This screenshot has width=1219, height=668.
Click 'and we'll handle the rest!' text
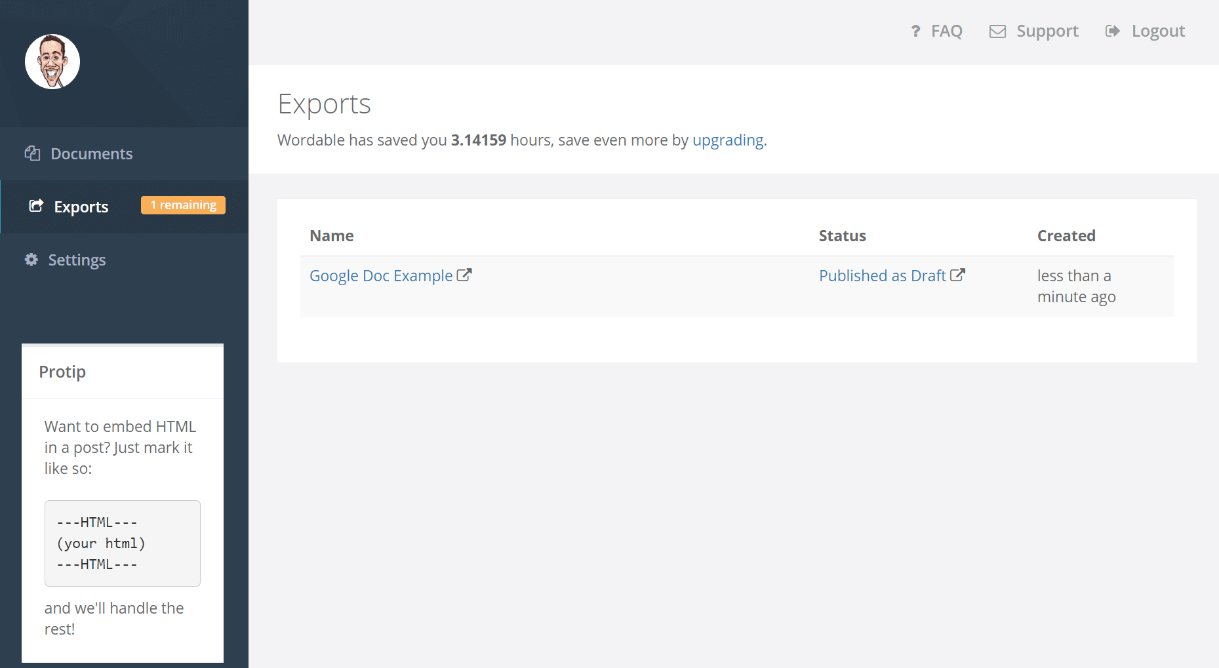pos(114,619)
